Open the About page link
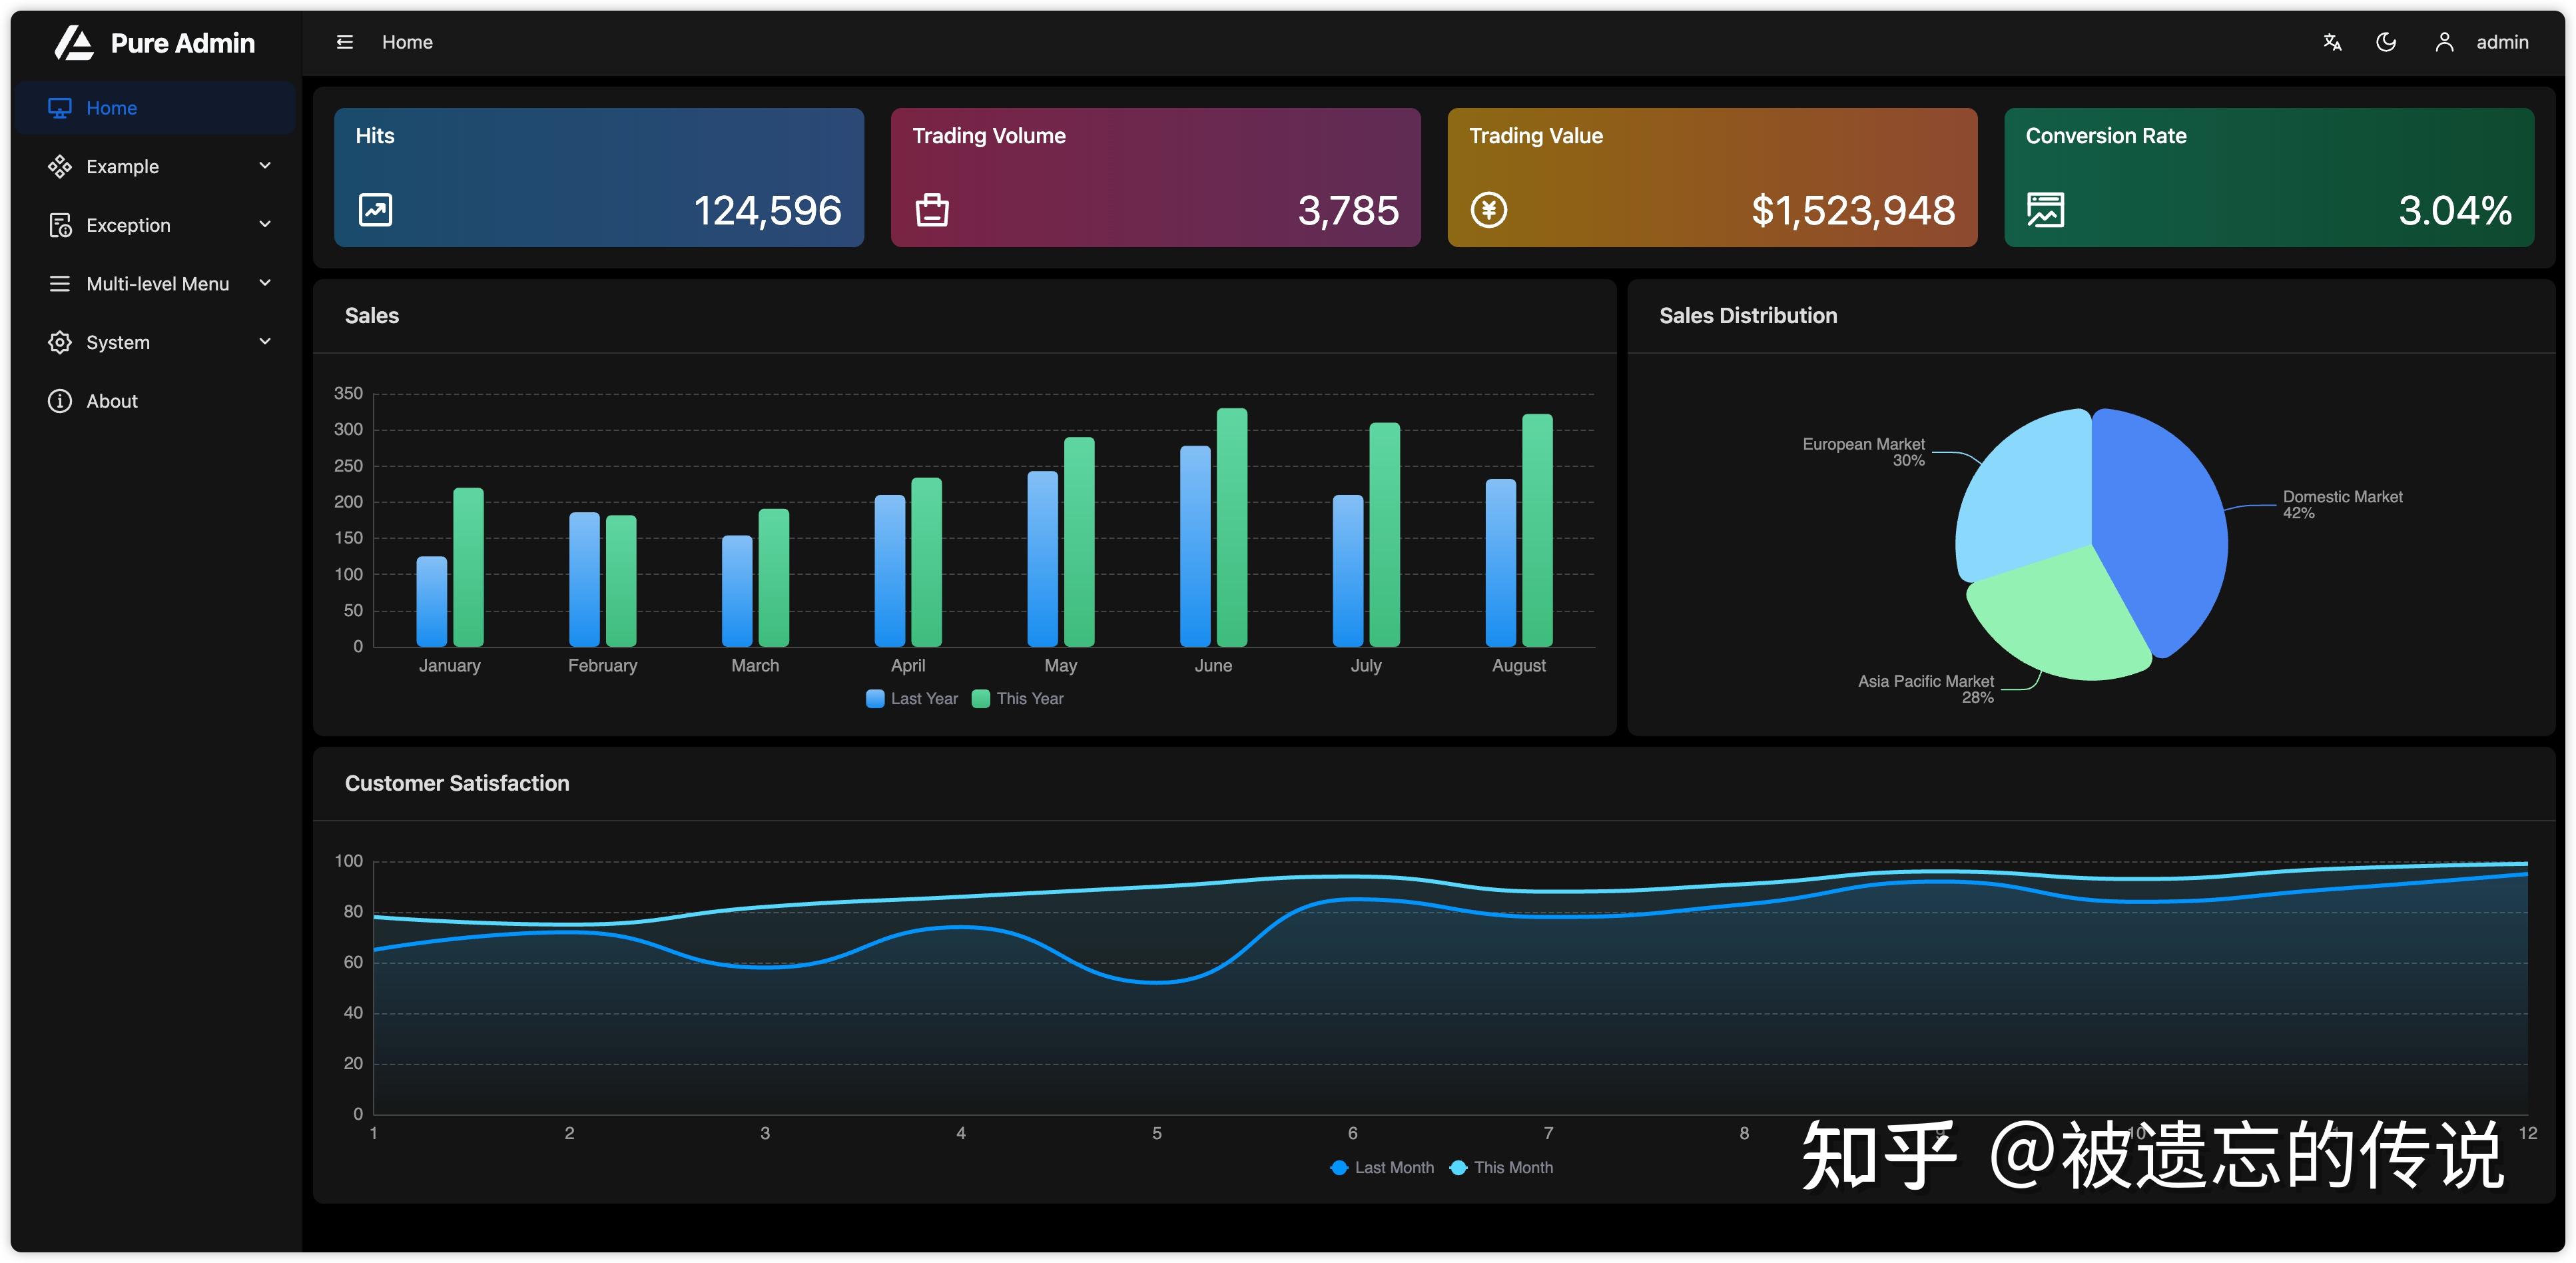This screenshot has width=2576, height=1263. point(111,401)
